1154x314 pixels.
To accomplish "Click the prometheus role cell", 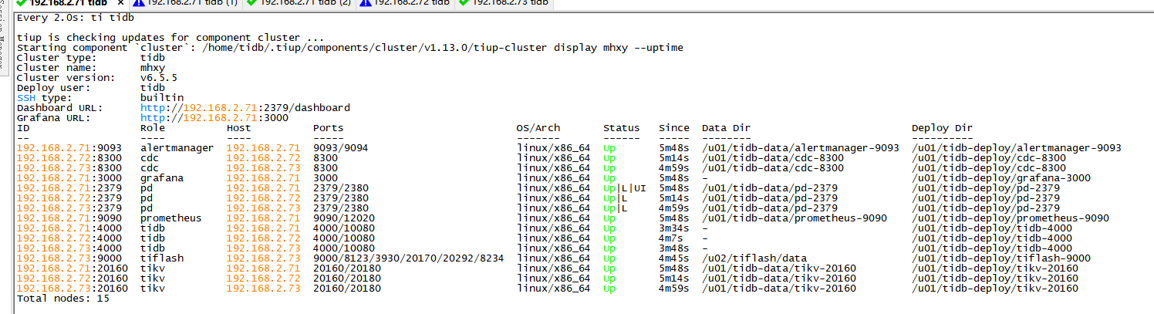I will tap(171, 218).
